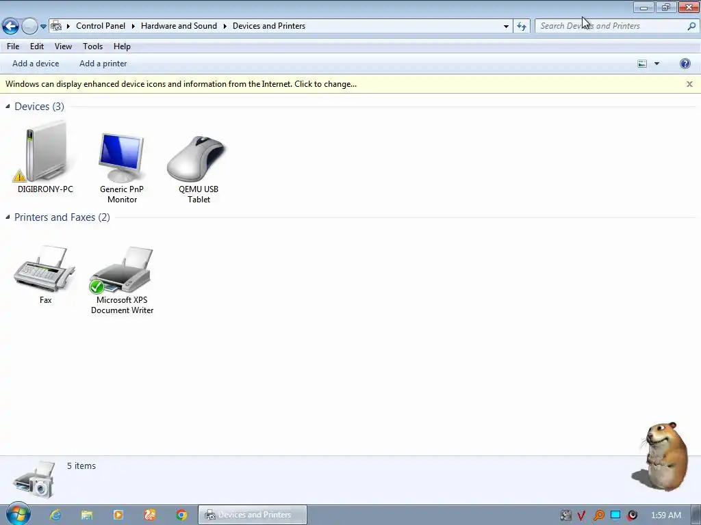Screen dimensions: 701x525
Task: Click the Devices and Printers breadcrumb
Action: (x=269, y=26)
